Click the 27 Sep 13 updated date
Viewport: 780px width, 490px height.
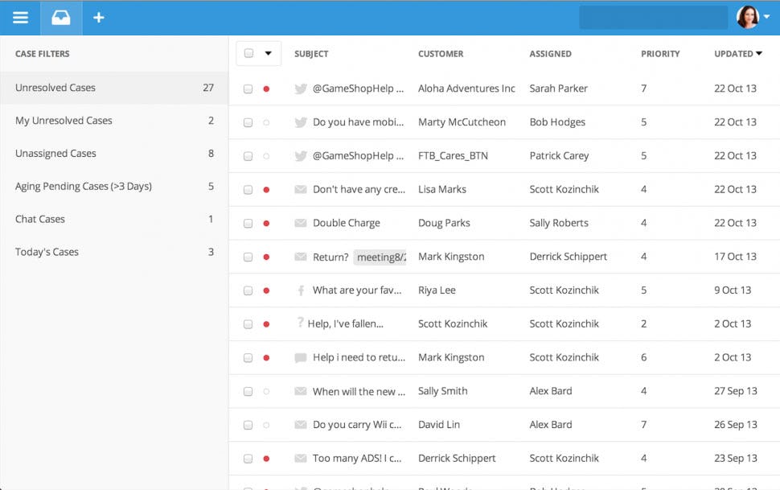tap(735, 391)
